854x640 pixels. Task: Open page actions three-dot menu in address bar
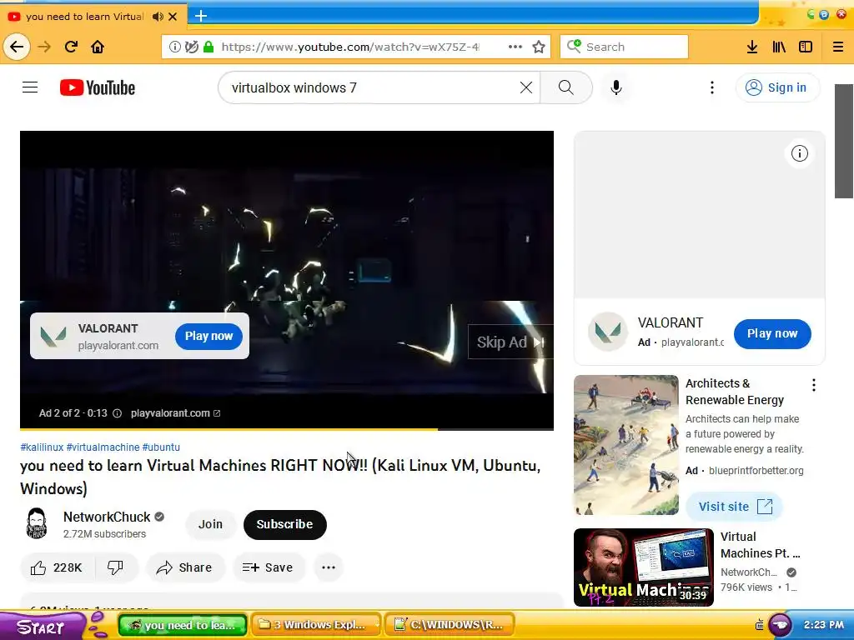tap(515, 47)
